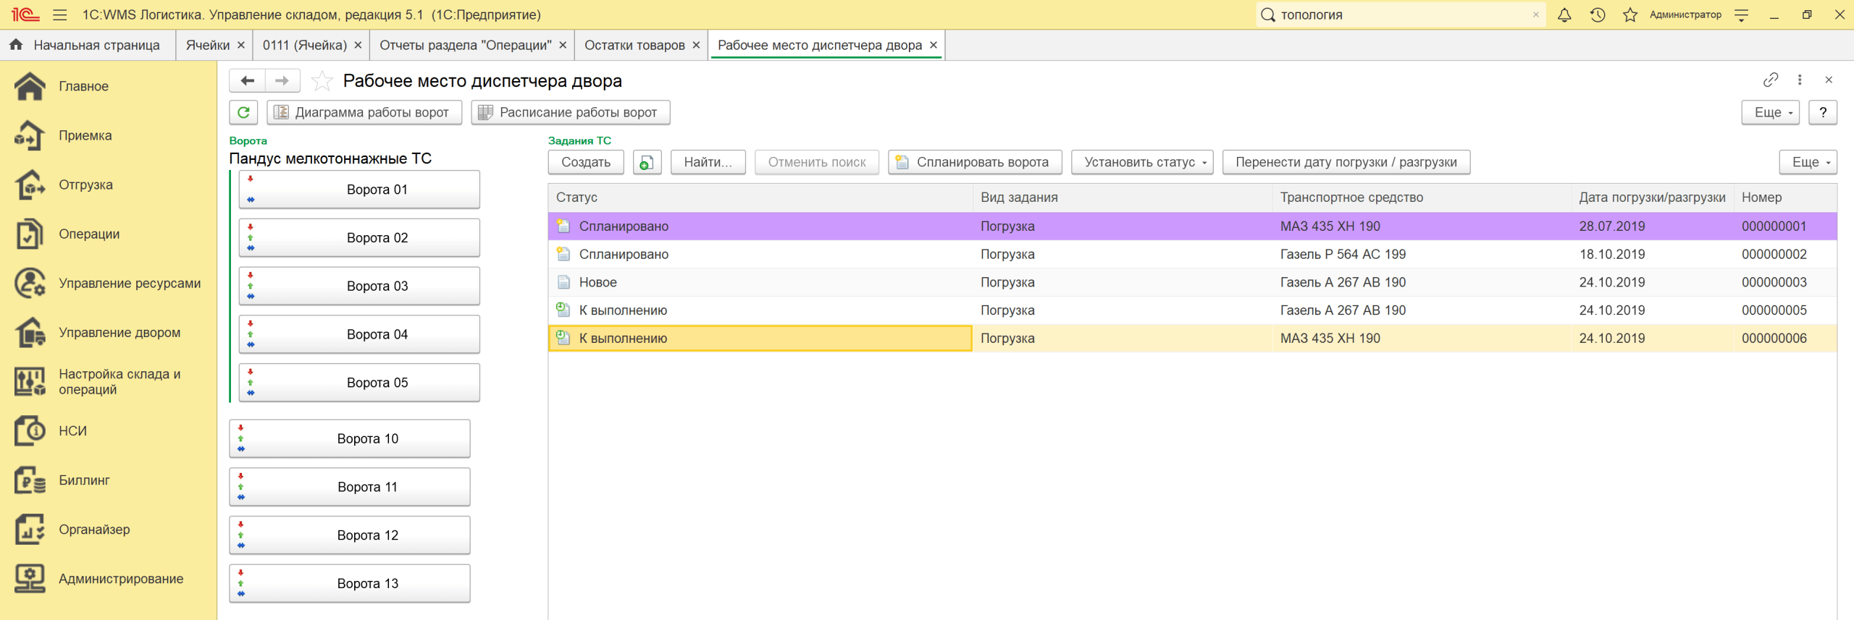The width and height of the screenshot is (1854, 620).
Task: Open history clock icon in title bar
Action: point(1597,14)
